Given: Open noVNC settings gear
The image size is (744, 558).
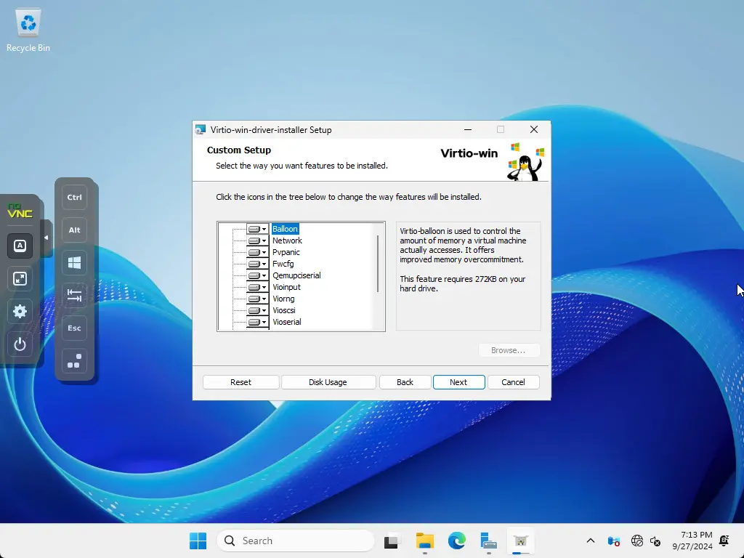Looking at the screenshot, I should click(20, 311).
